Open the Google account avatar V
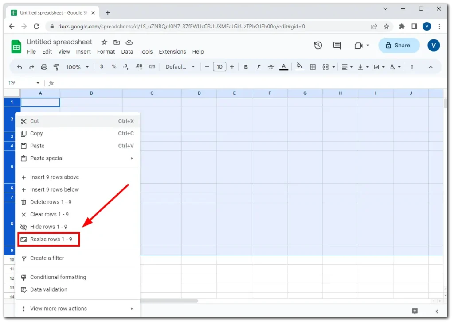 click(x=434, y=46)
